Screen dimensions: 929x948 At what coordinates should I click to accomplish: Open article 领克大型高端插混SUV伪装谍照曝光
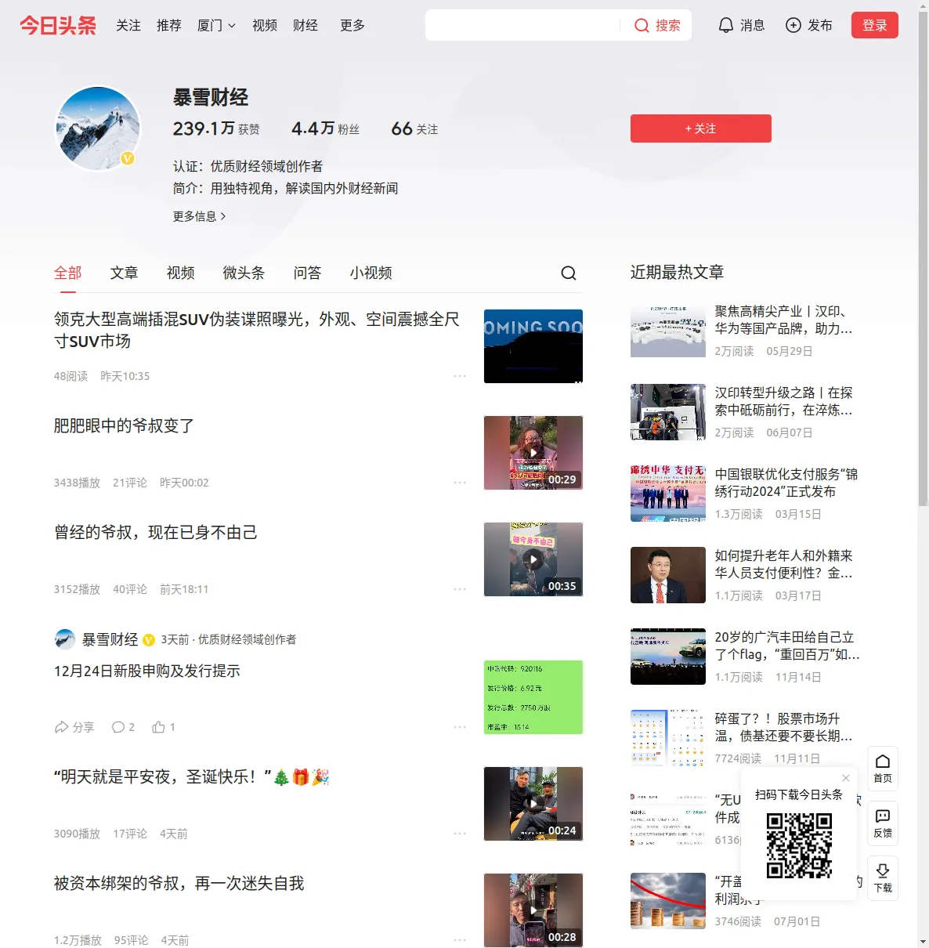[x=257, y=330]
